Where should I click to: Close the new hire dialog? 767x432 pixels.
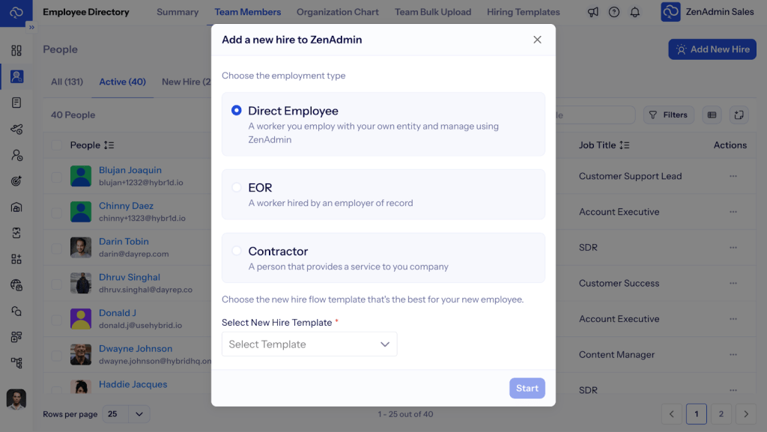click(x=537, y=40)
